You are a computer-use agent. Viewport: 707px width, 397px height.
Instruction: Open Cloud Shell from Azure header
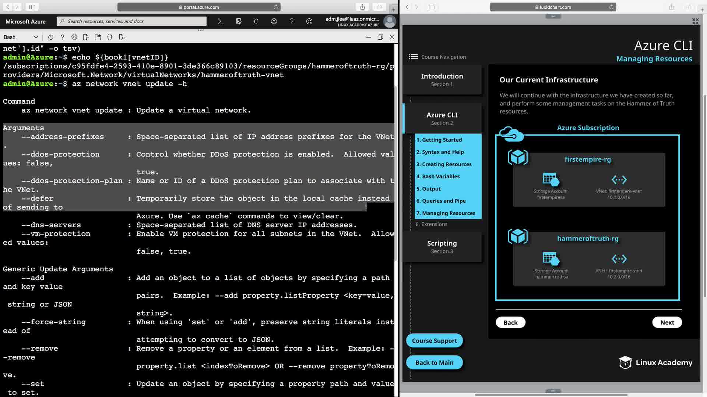(221, 21)
